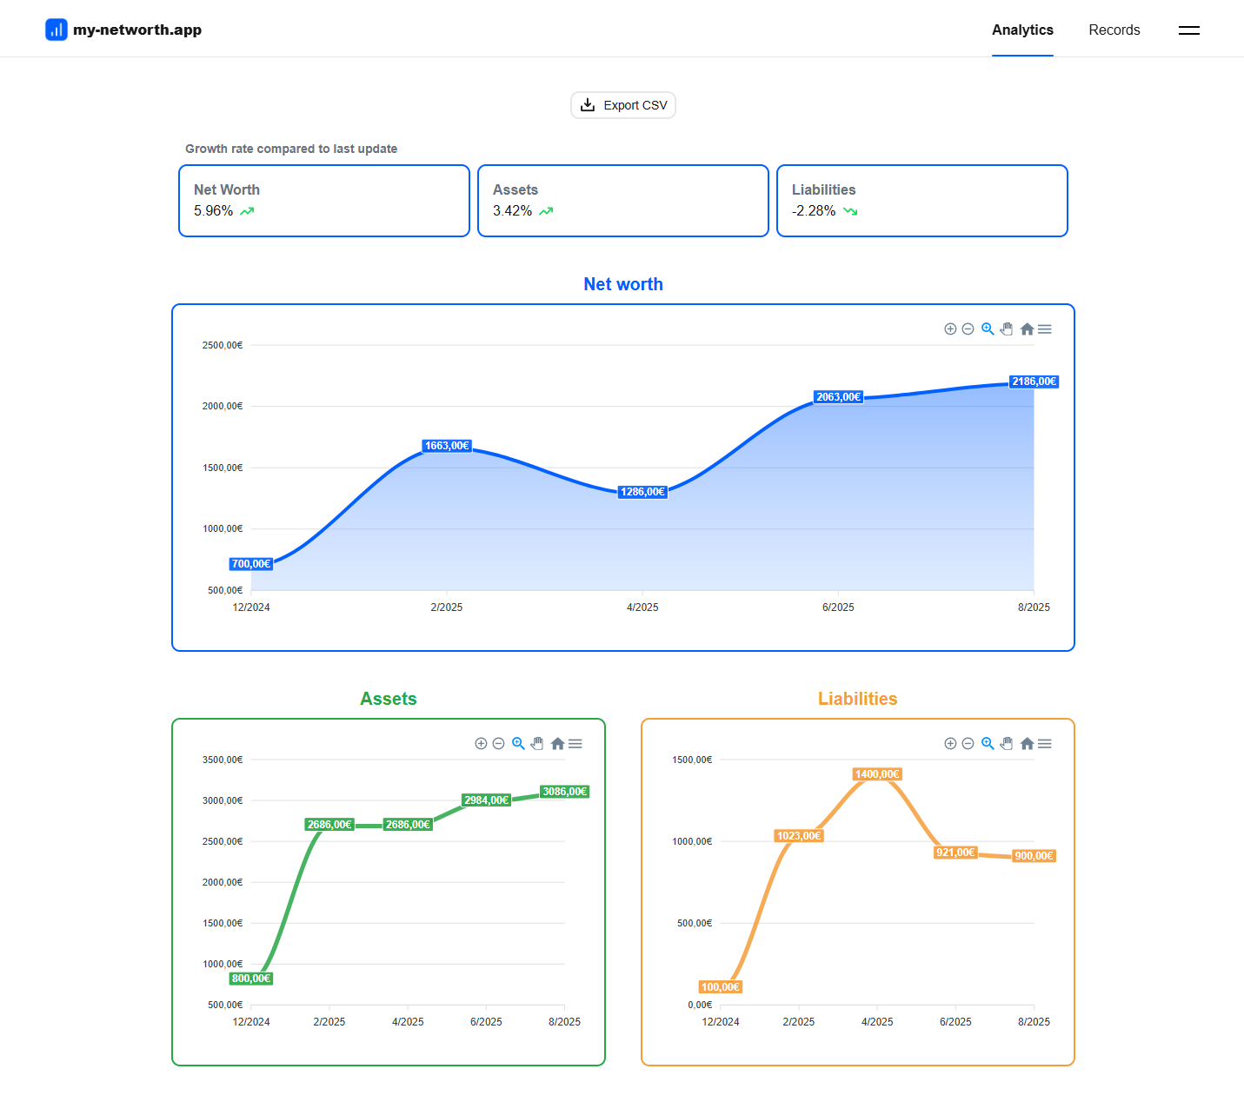Click the 8/2025 axis label on Net worth chart
The width and height of the screenshot is (1244, 1102).
1034,607
